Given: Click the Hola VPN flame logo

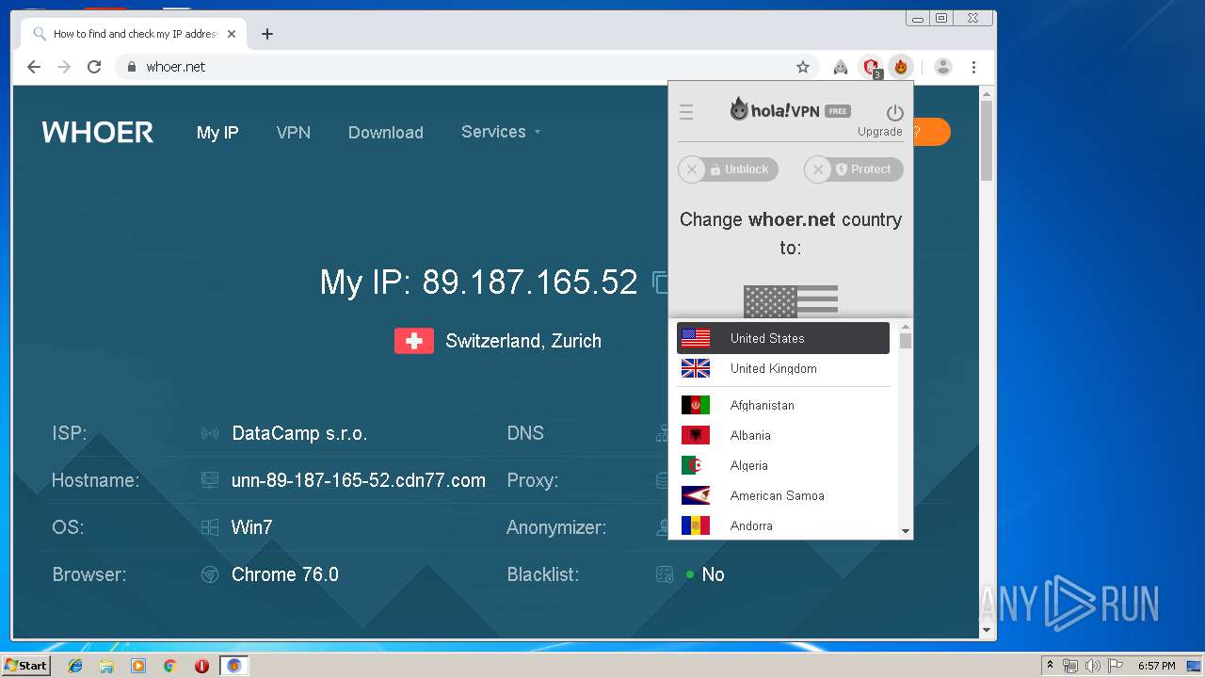Looking at the screenshot, I should coord(740,109).
